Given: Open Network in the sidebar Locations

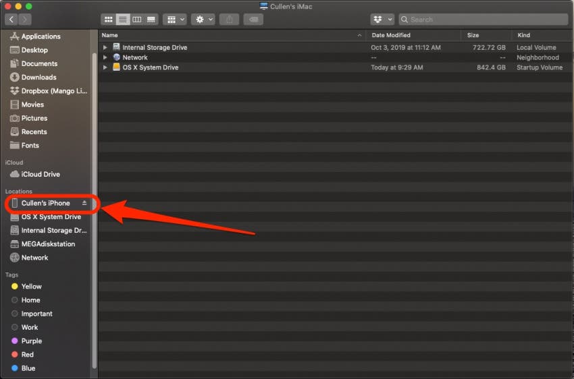Looking at the screenshot, I should 34,258.
